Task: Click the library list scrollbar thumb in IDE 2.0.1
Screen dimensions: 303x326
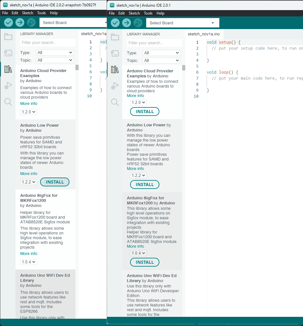Action: [184, 68]
